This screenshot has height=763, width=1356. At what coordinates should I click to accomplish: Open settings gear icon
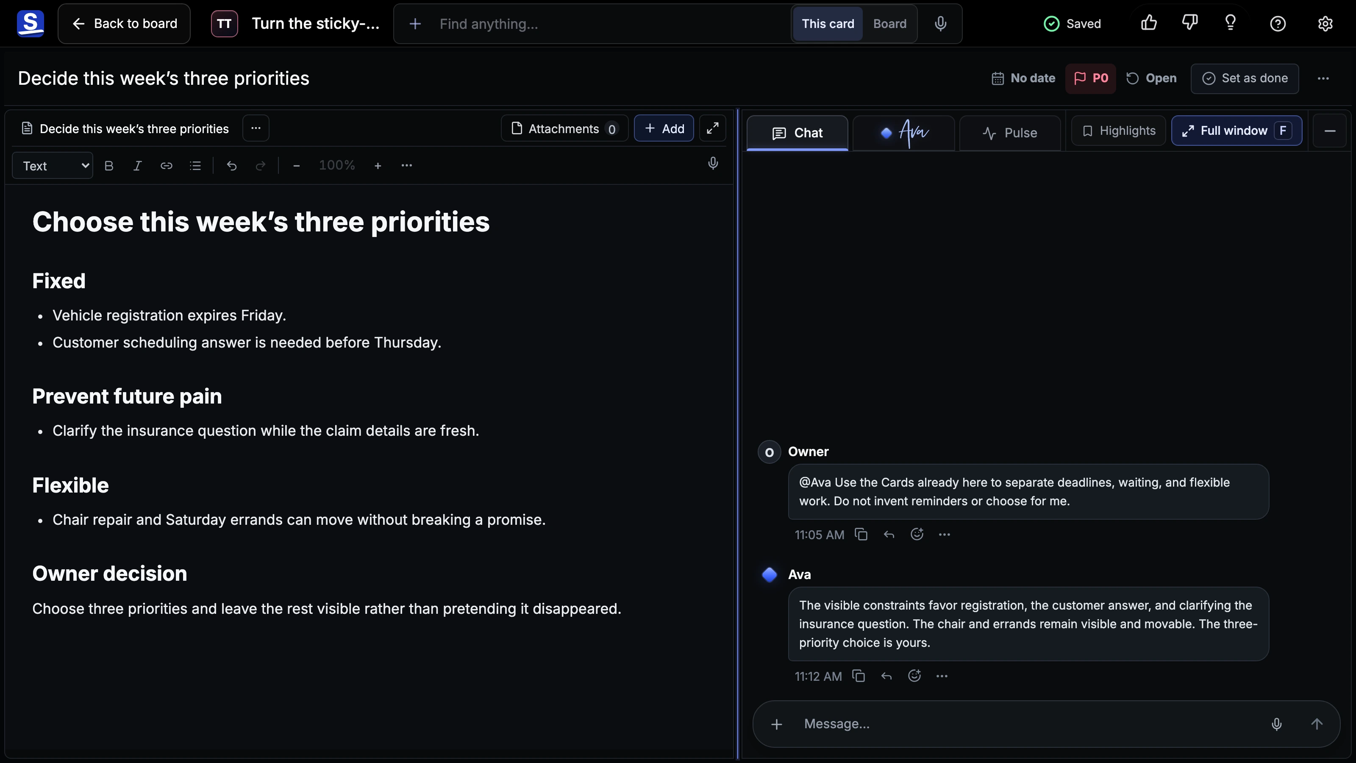[1325, 24]
